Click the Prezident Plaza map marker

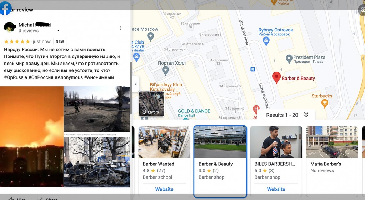(x=289, y=59)
